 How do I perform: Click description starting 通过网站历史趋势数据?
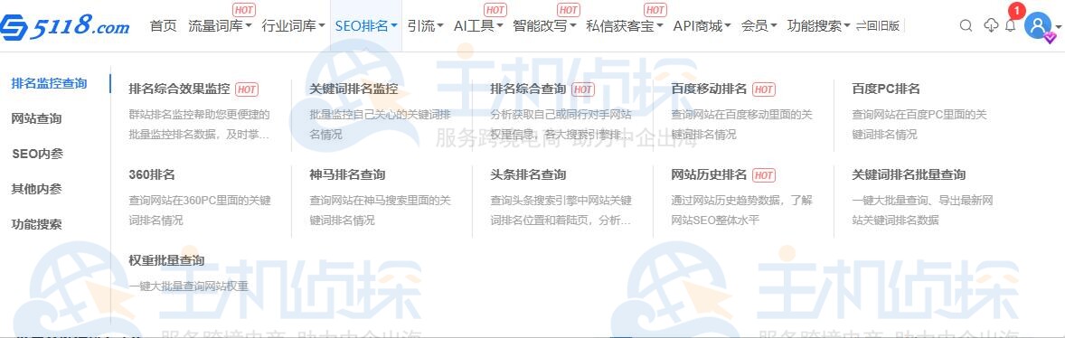pos(741,211)
